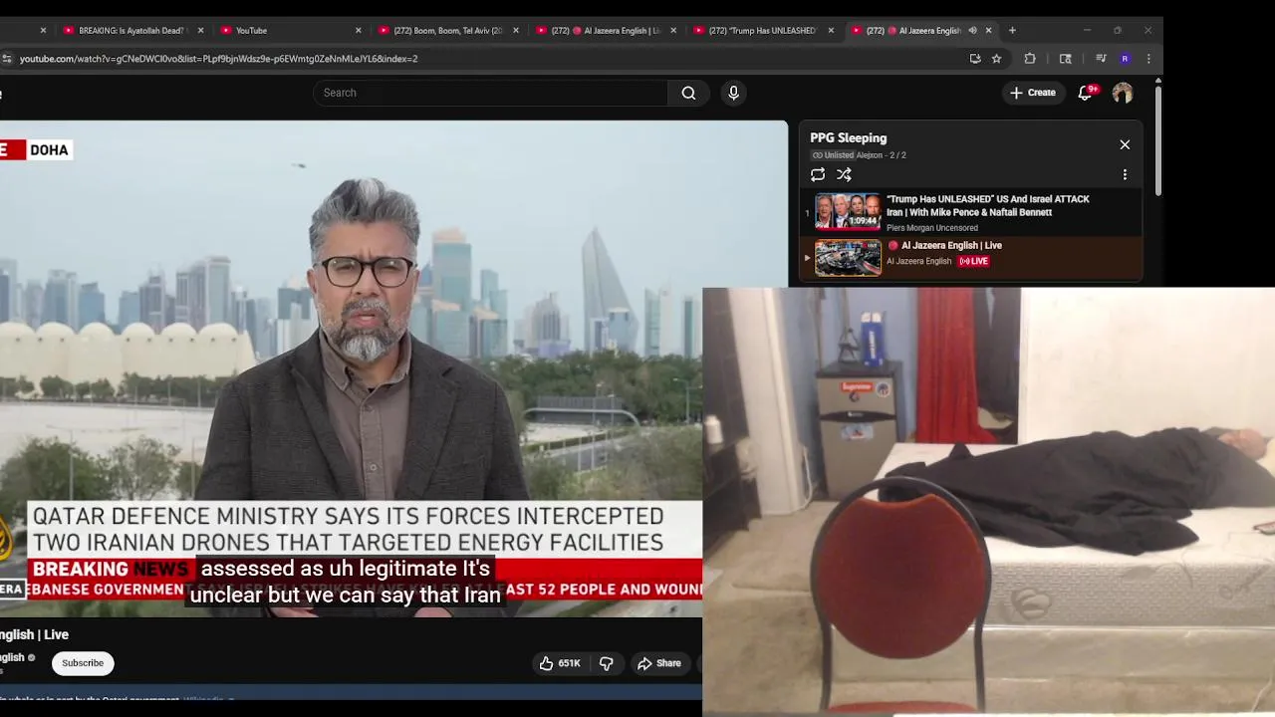1275x717 pixels.
Task: Open the Share dialog for the video
Action: point(659,663)
